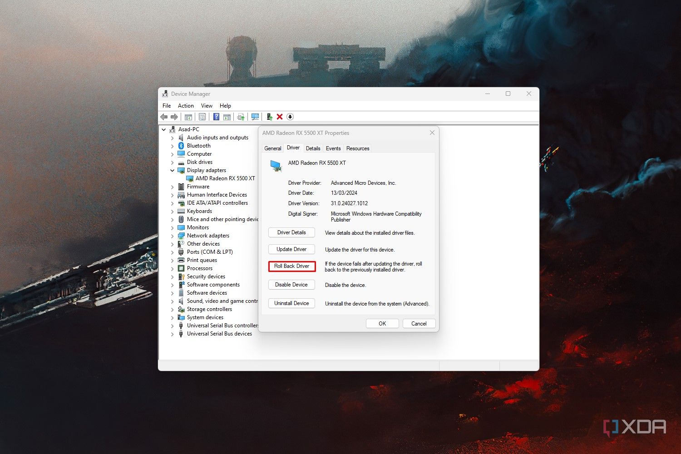This screenshot has height=454, width=681.
Task: Switch to the General tab
Action: point(273,148)
